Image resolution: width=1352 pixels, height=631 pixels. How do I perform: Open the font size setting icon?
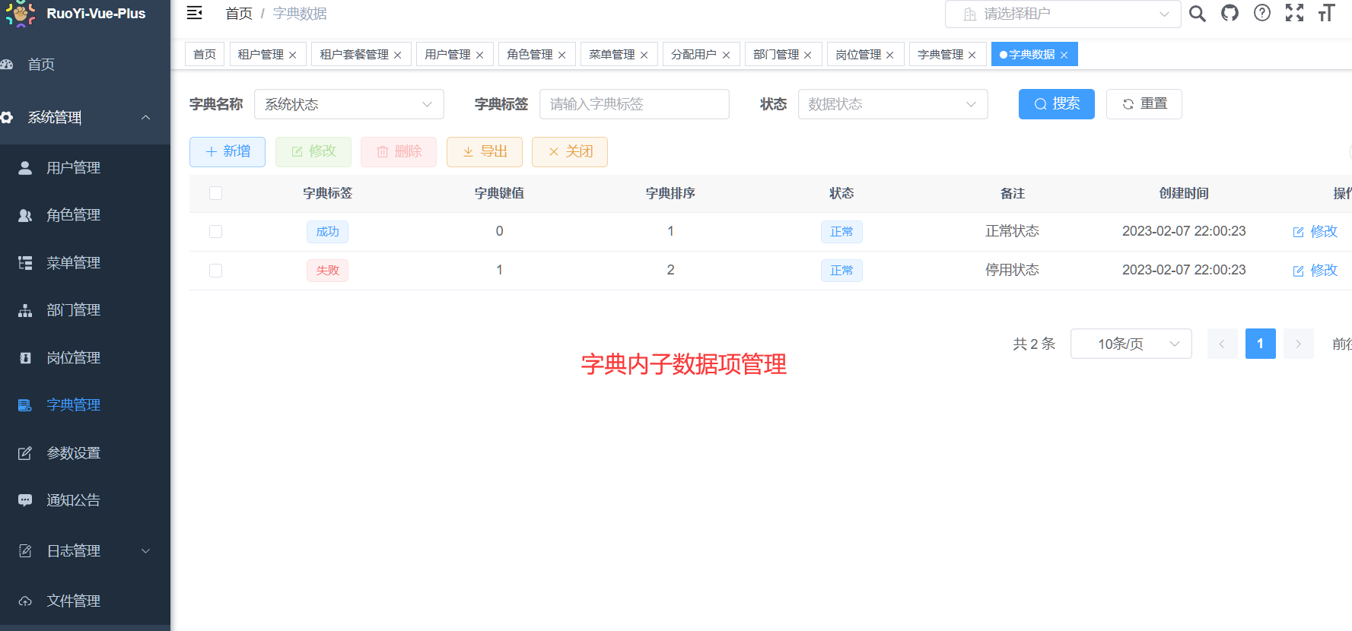(x=1326, y=13)
